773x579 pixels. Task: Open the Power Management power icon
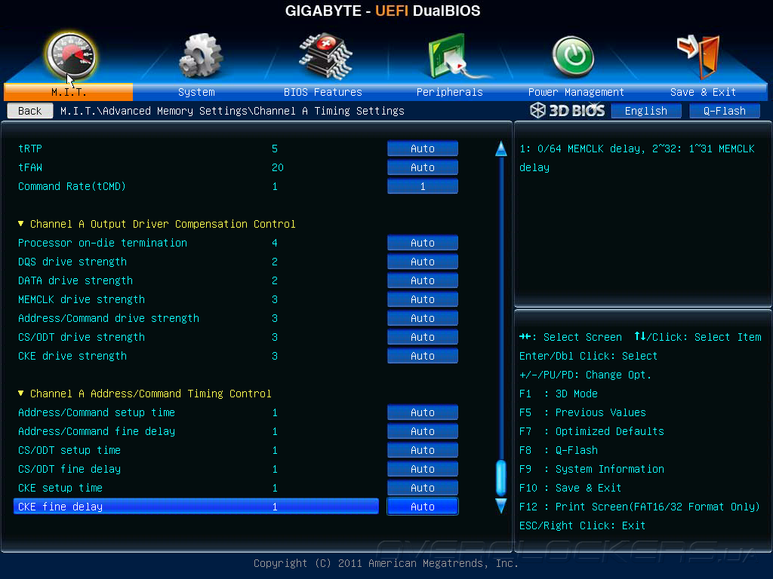click(x=573, y=57)
